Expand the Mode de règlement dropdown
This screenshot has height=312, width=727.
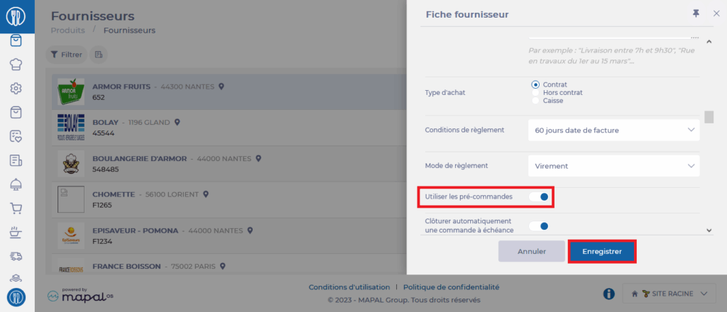613,166
